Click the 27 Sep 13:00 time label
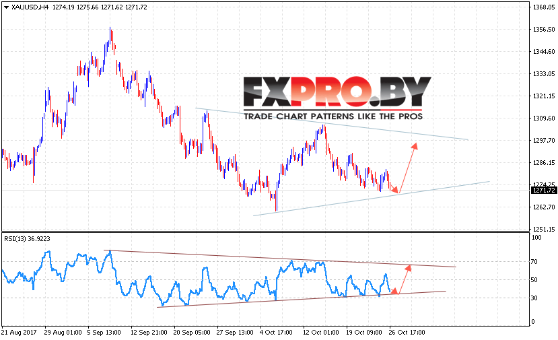The height and width of the screenshot is (340, 558). (x=235, y=332)
